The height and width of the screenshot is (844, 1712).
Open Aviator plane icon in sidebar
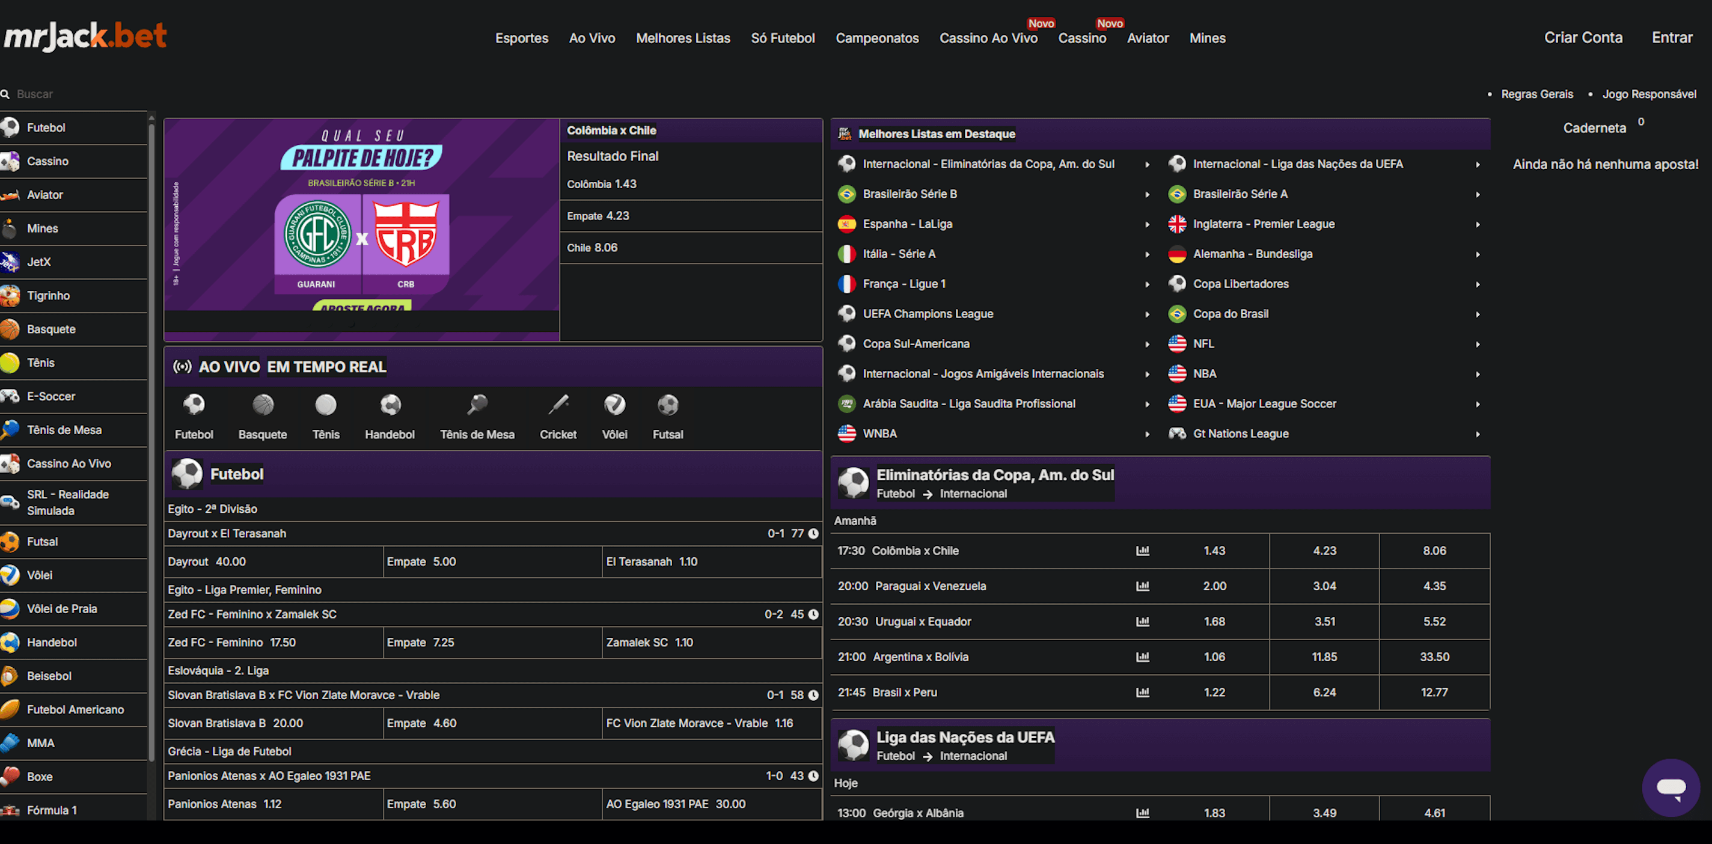(x=10, y=195)
